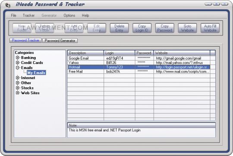Select the Other category
This screenshot has height=156, width=233.
pyautogui.click(x=26, y=83)
